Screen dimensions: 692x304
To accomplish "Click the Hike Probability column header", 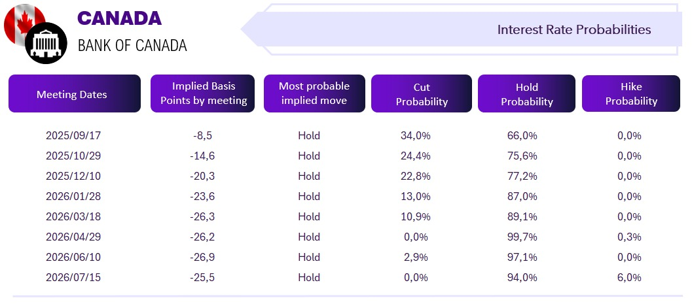I will tap(631, 93).
